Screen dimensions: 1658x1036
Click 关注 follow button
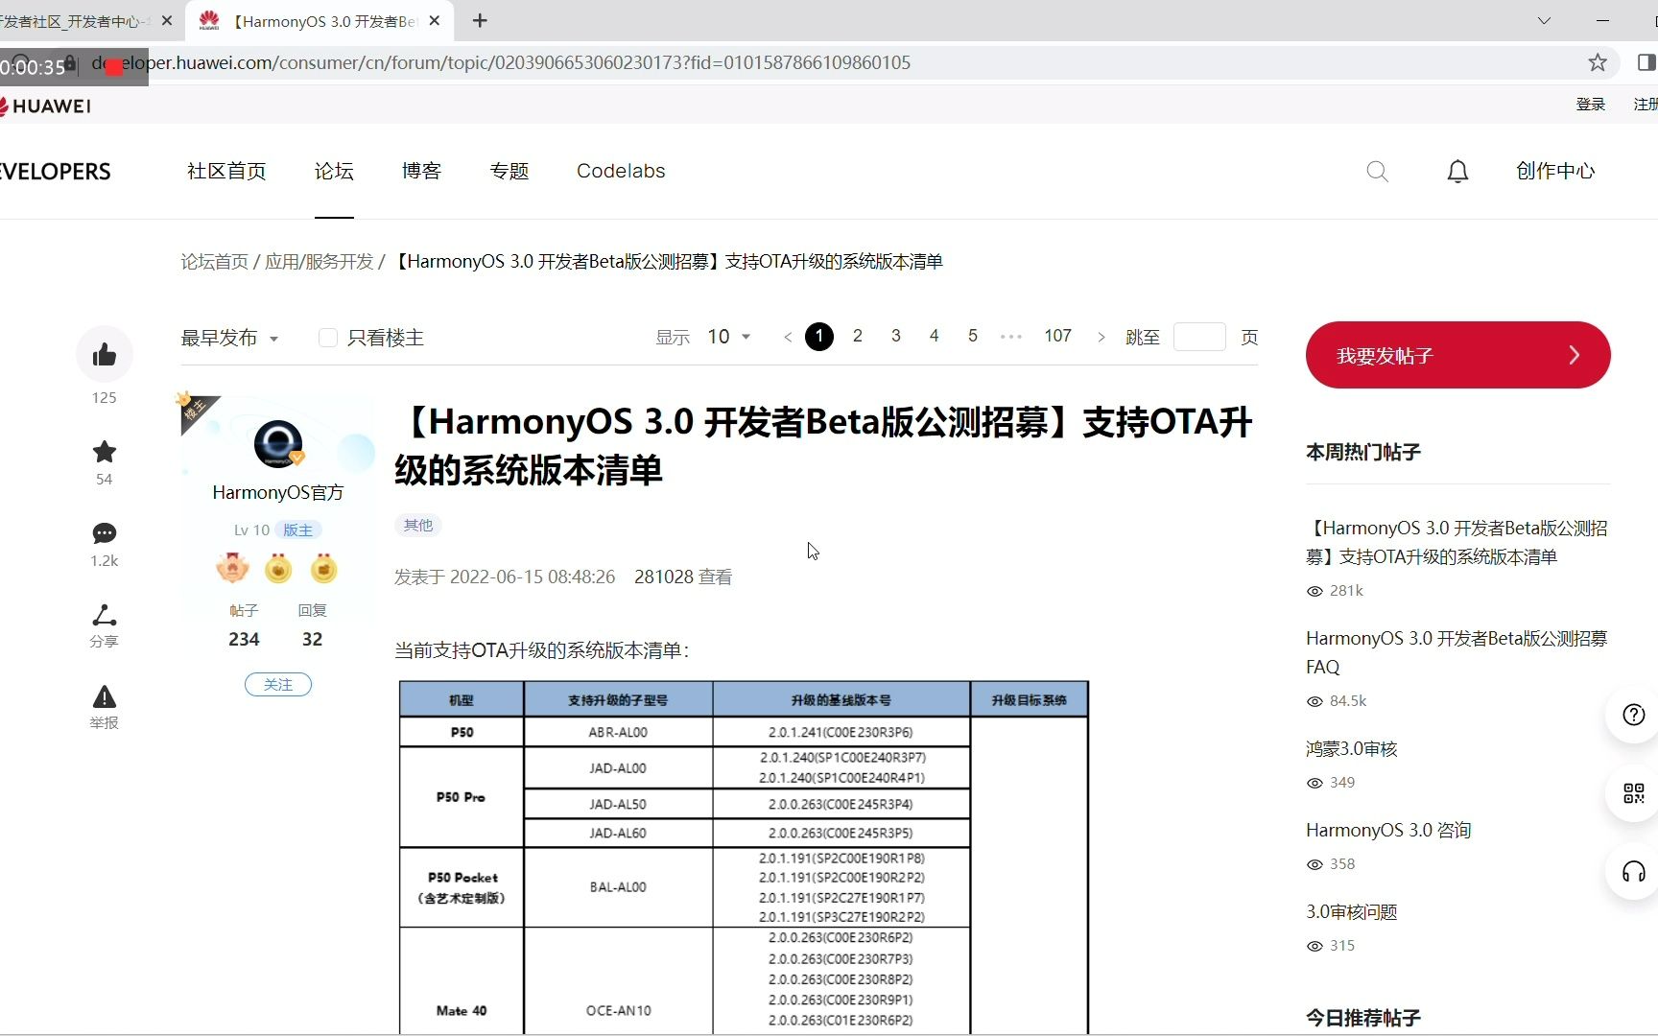pyautogui.click(x=278, y=684)
